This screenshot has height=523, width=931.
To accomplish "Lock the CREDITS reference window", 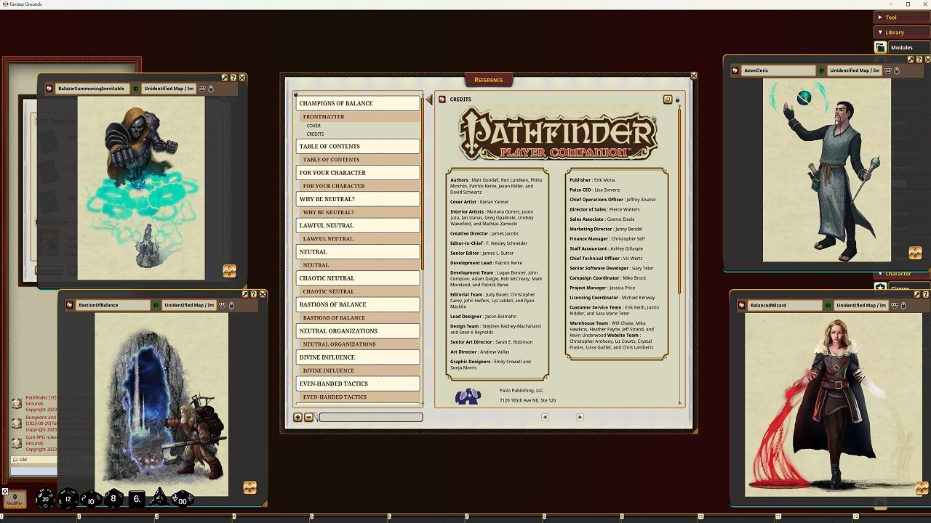I will click(x=677, y=100).
